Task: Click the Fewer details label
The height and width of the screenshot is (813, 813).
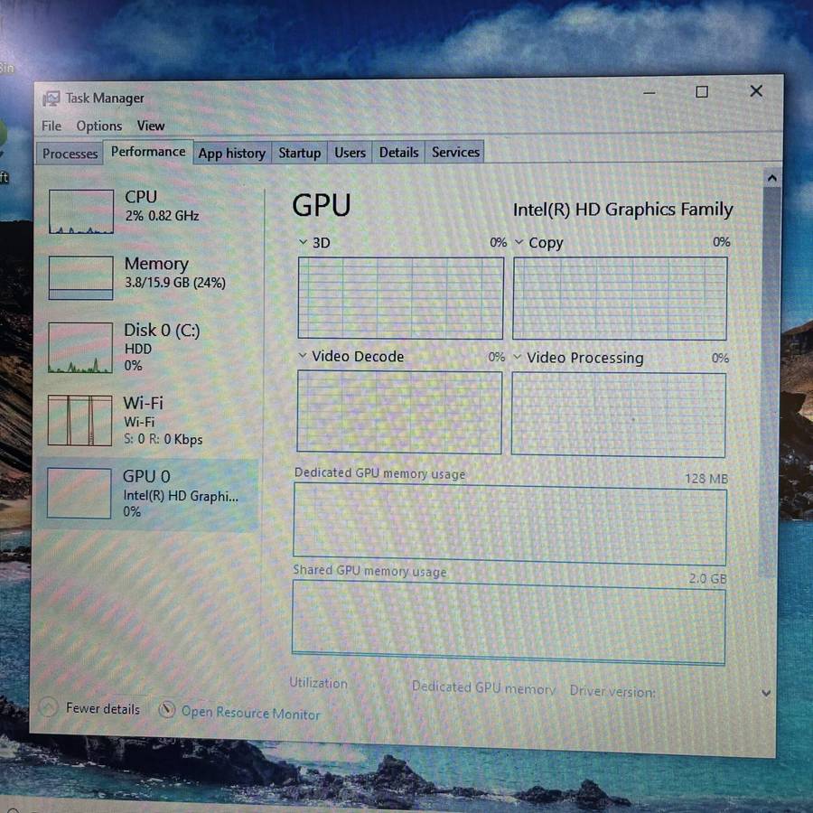Action: [103, 709]
